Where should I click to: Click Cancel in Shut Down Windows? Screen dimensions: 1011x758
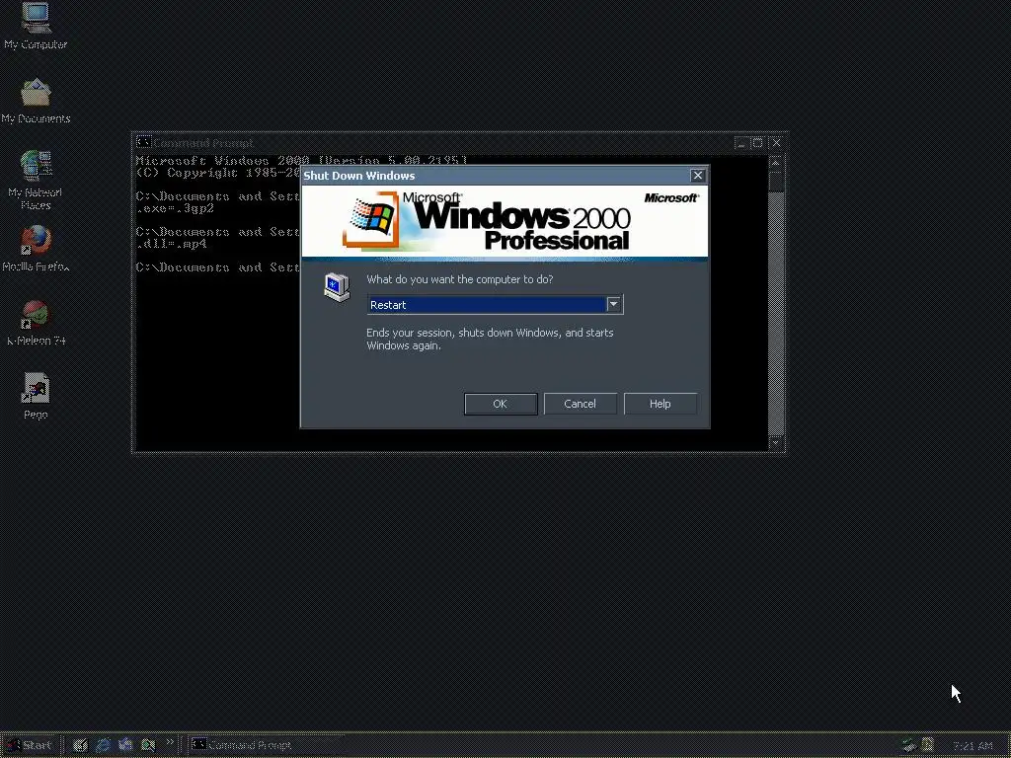(x=580, y=404)
